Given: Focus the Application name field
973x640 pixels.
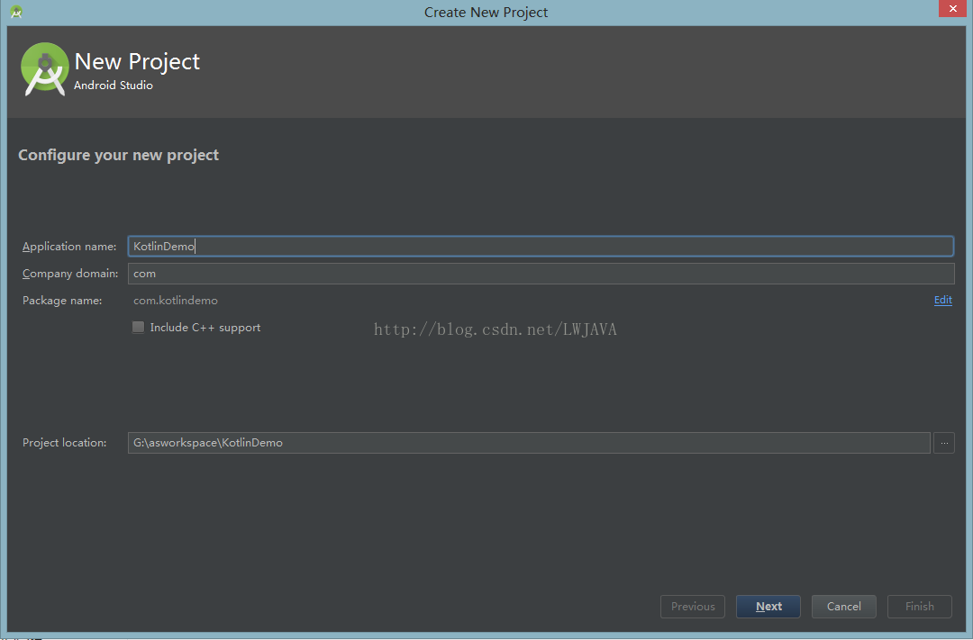Looking at the screenshot, I should point(541,247).
